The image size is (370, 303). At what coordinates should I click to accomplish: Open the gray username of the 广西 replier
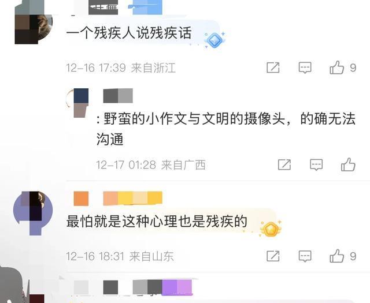118,96
